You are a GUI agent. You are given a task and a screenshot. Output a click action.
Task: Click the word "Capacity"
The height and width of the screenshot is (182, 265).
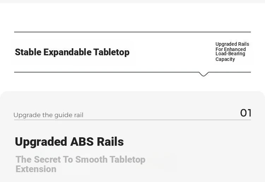point(225,59)
